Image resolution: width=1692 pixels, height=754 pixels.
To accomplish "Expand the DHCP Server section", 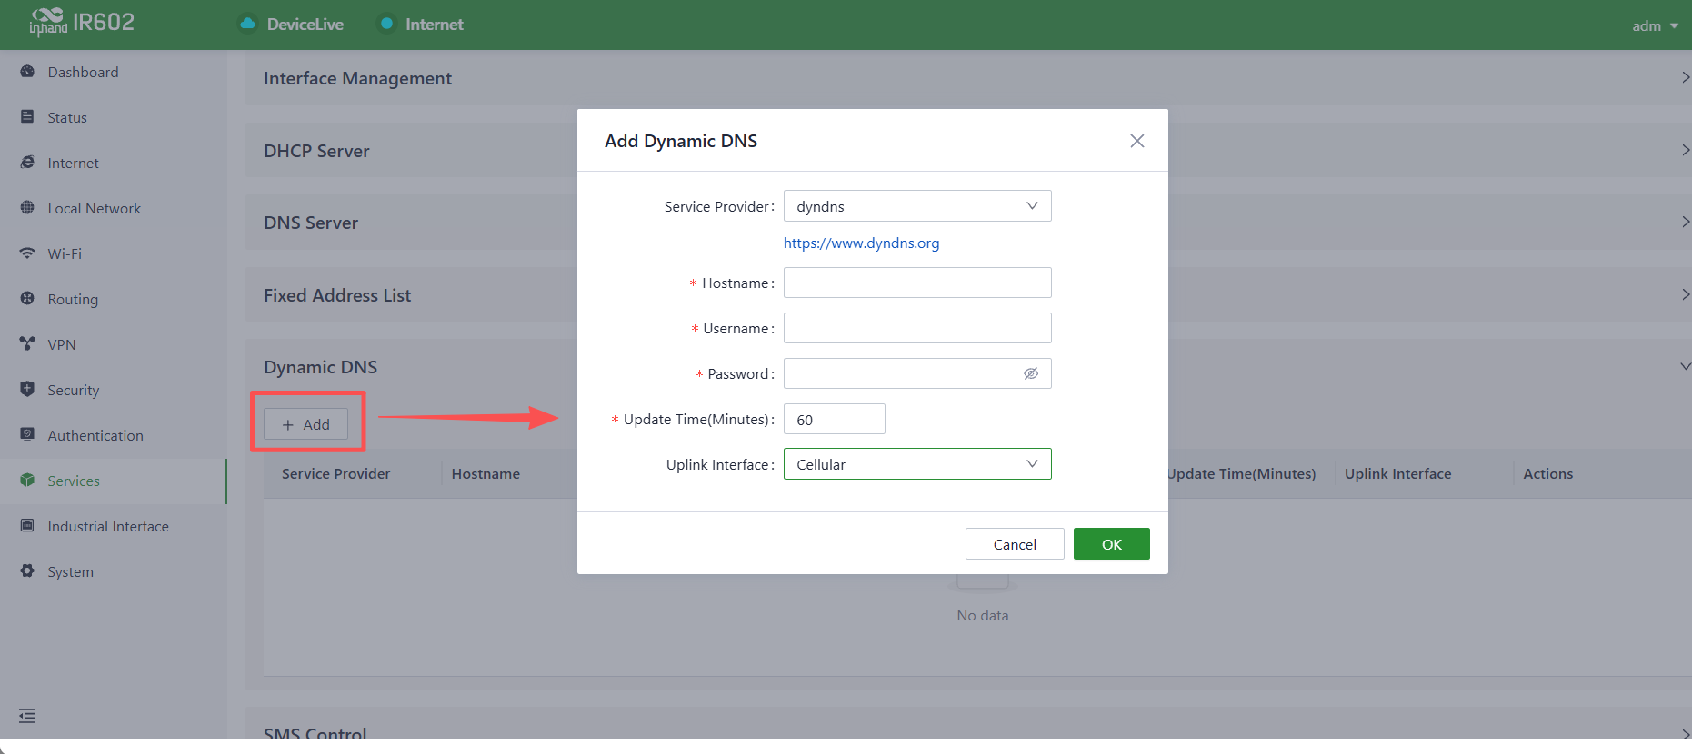I will [x=1685, y=150].
